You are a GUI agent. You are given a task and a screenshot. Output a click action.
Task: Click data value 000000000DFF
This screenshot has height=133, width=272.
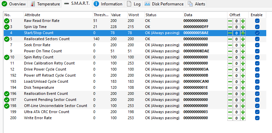pyautogui.click(x=196, y=27)
